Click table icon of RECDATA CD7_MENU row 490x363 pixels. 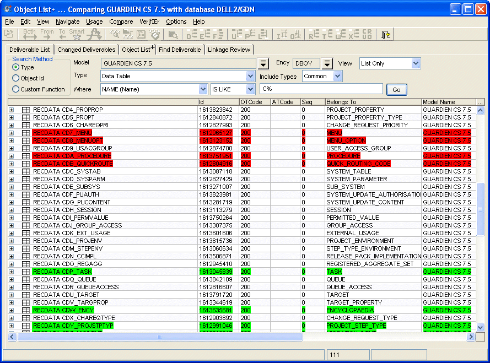click(25, 133)
